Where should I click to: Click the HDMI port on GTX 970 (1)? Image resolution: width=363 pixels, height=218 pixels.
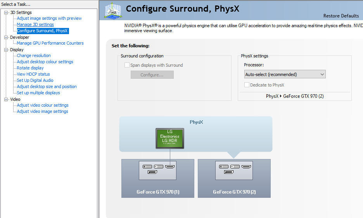pyautogui.click(x=170, y=166)
